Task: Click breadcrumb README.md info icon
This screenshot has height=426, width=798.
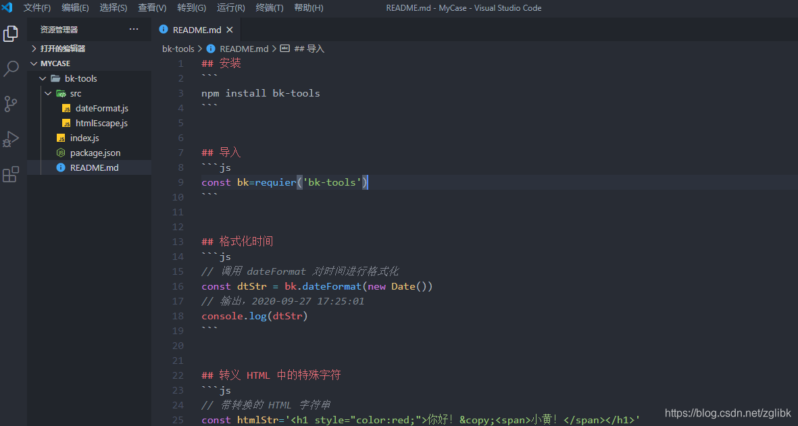Action: [211, 49]
